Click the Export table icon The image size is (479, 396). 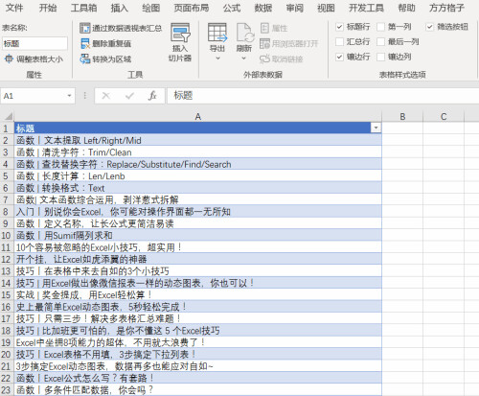217,33
